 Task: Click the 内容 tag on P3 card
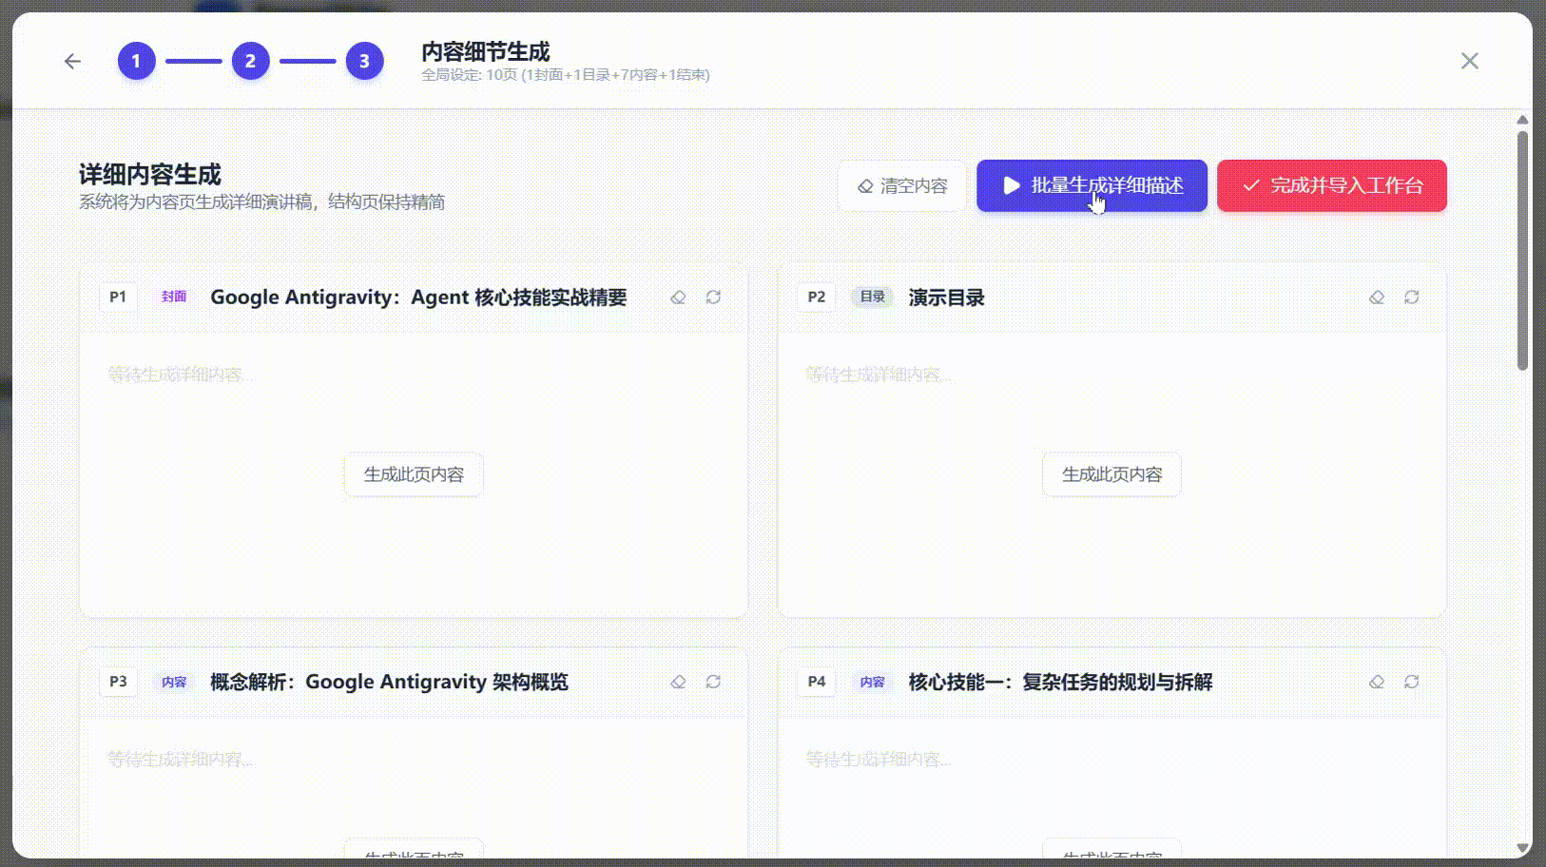click(x=173, y=682)
